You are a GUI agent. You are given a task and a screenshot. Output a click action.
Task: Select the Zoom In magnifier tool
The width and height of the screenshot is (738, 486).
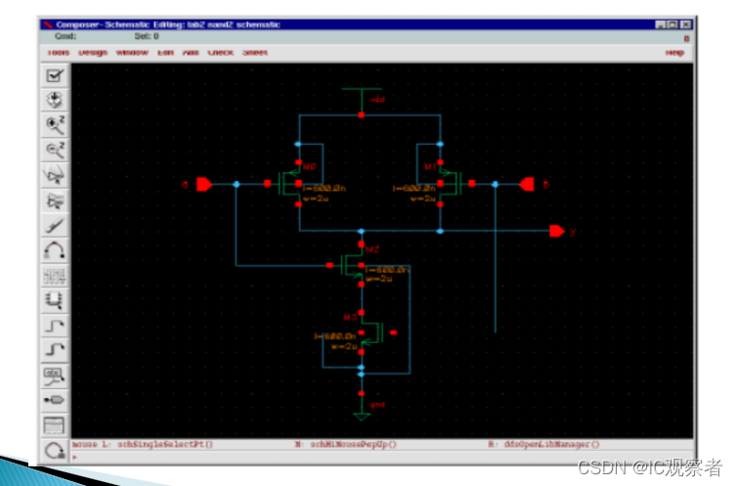[x=55, y=124]
